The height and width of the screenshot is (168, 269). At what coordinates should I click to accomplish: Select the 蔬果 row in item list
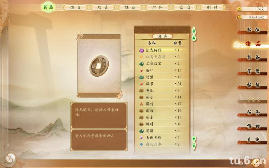coord(162,84)
